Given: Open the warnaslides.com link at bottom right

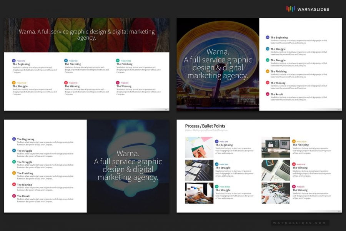Looking at the screenshot, I should coord(299,223).
